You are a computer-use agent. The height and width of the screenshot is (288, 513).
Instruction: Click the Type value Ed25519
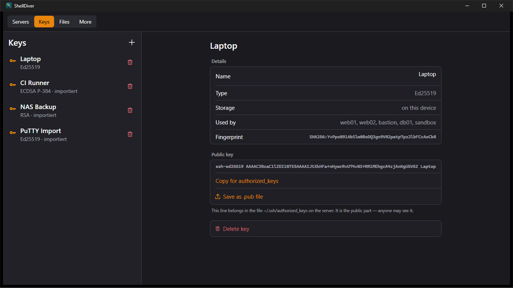point(425,93)
